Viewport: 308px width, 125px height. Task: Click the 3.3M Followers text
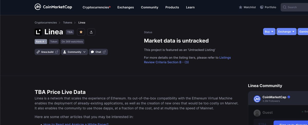(x=271, y=101)
